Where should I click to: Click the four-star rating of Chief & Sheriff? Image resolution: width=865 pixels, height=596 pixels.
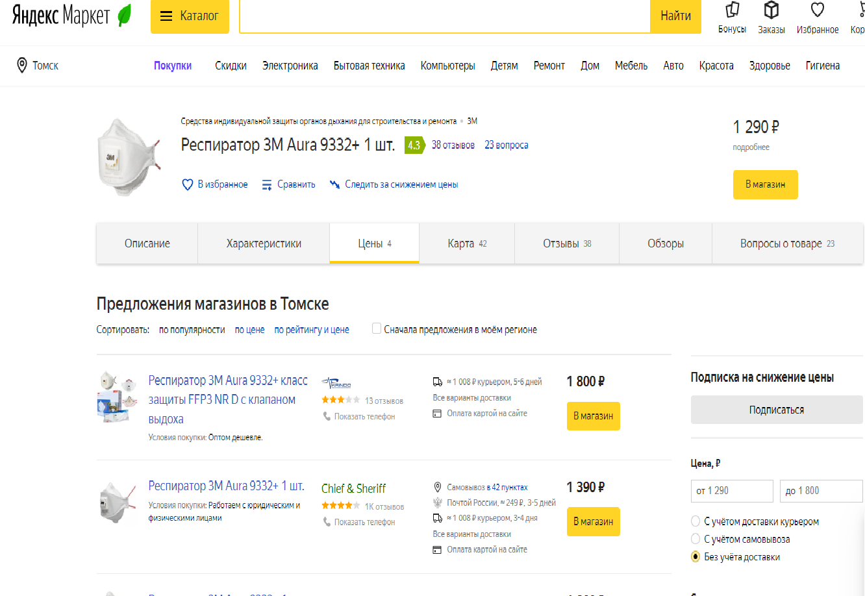pos(340,506)
